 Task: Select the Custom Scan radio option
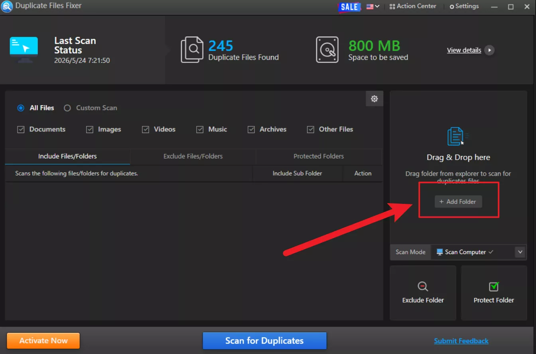(67, 108)
